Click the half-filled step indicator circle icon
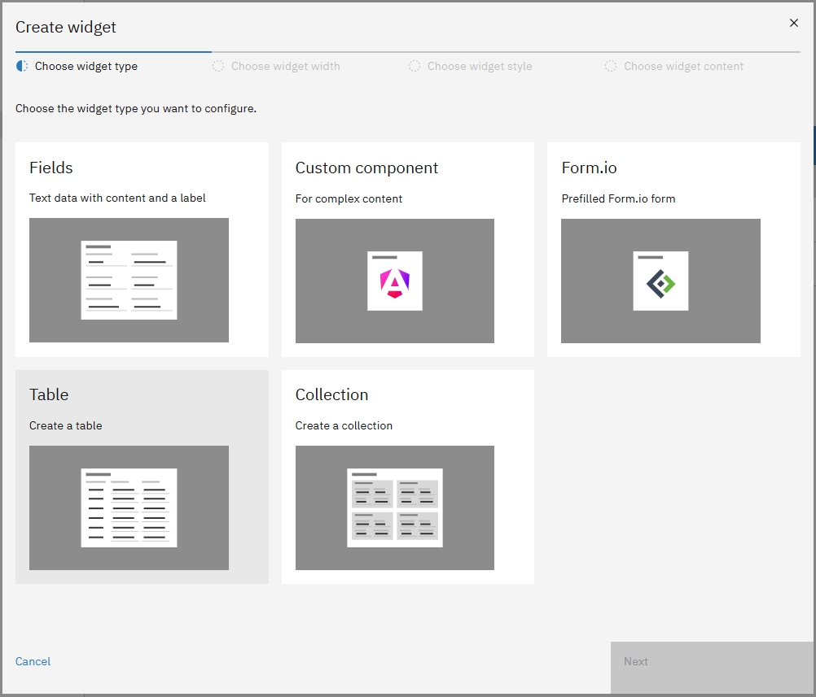The height and width of the screenshot is (697, 816). click(x=23, y=67)
